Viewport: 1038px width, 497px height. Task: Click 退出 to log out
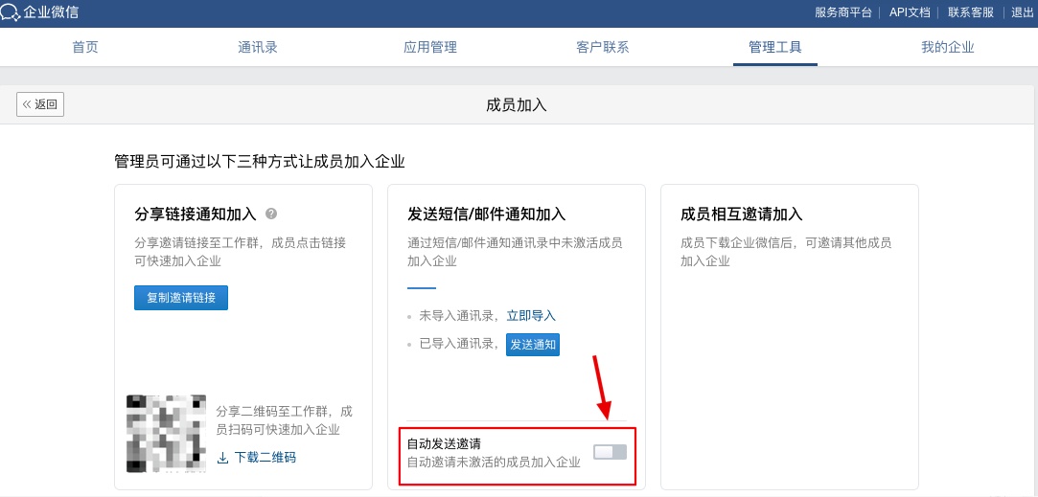pyautogui.click(x=1023, y=12)
